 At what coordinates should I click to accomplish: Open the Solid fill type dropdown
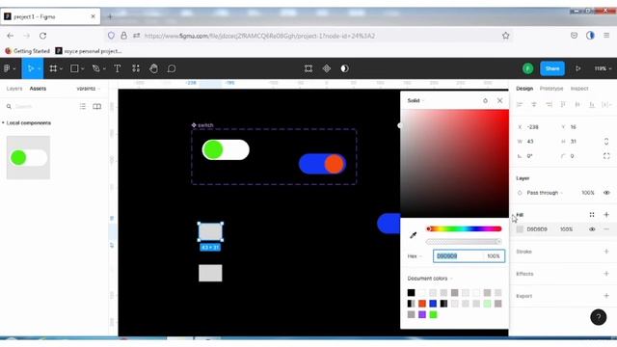(416, 100)
